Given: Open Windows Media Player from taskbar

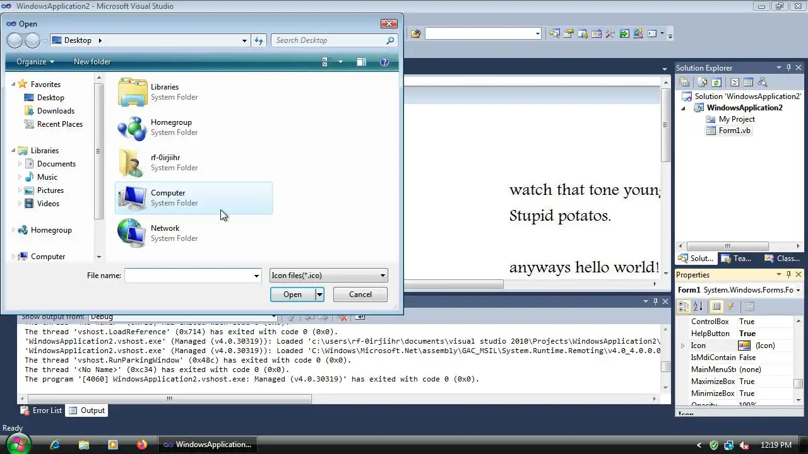Looking at the screenshot, I should coord(113,445).
